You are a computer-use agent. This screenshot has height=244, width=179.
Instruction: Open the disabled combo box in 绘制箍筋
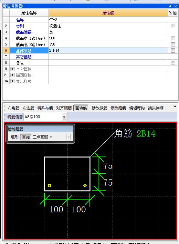68,137
